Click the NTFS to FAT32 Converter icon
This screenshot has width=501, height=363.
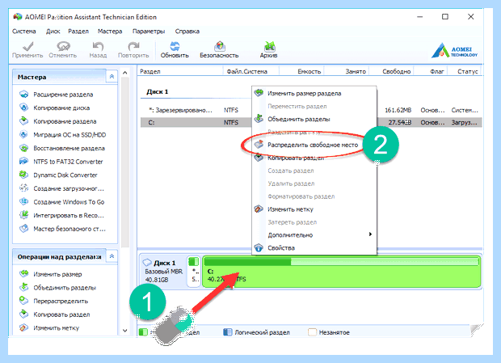pyautogui.click(x=24, y=162)
